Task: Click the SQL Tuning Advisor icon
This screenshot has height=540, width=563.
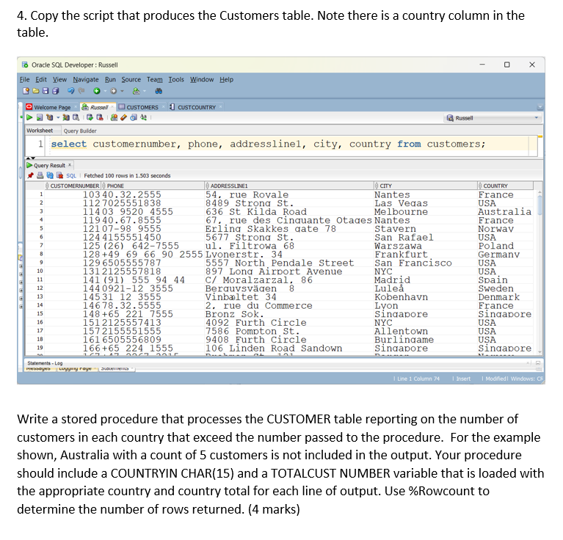Action: [x=76, y=117]
